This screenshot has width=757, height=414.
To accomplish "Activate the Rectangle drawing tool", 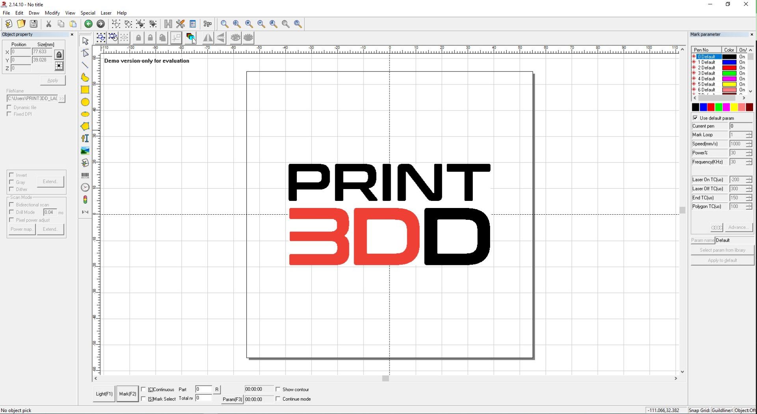I will tap(85, 90).
